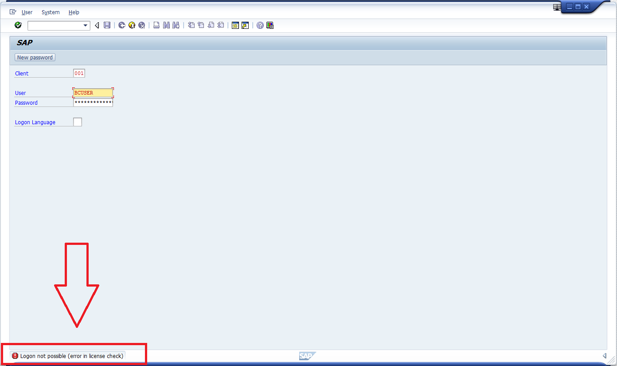Click the First Page icon

pyautogui.click(x=191, y=25)
